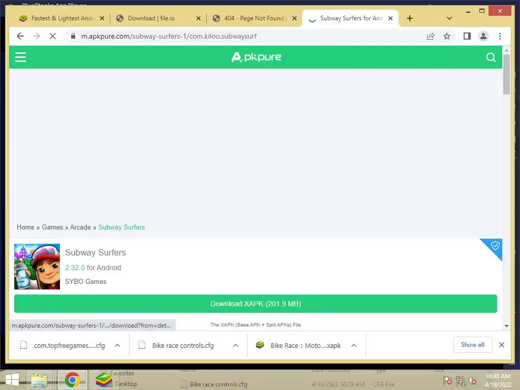Click the network tray icon
520x390 pixels.
click(x=460, y=380)
